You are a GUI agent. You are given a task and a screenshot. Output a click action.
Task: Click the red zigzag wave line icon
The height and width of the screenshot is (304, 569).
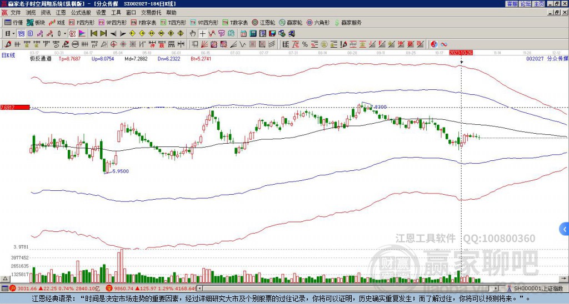[212, 34]
